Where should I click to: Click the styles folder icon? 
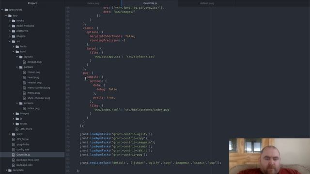click(x=17, y=124)
